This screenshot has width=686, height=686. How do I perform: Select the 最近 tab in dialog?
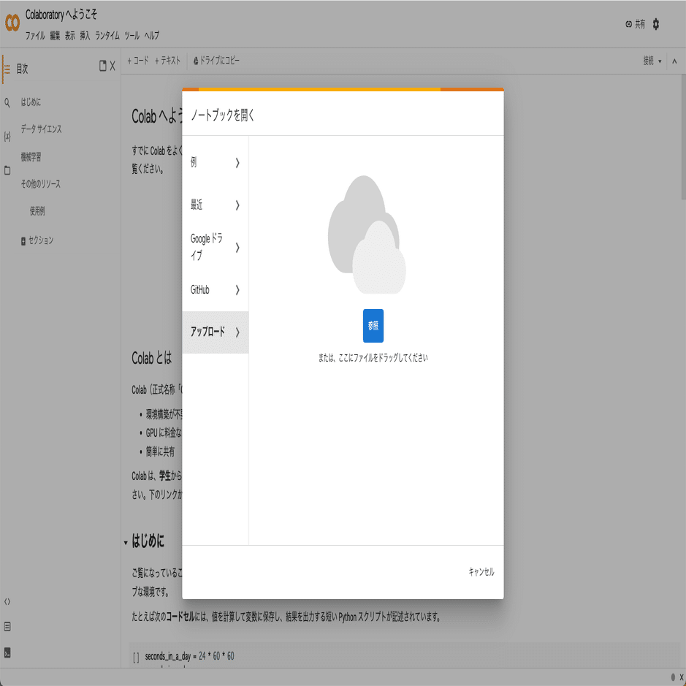[x=216, y=205]
